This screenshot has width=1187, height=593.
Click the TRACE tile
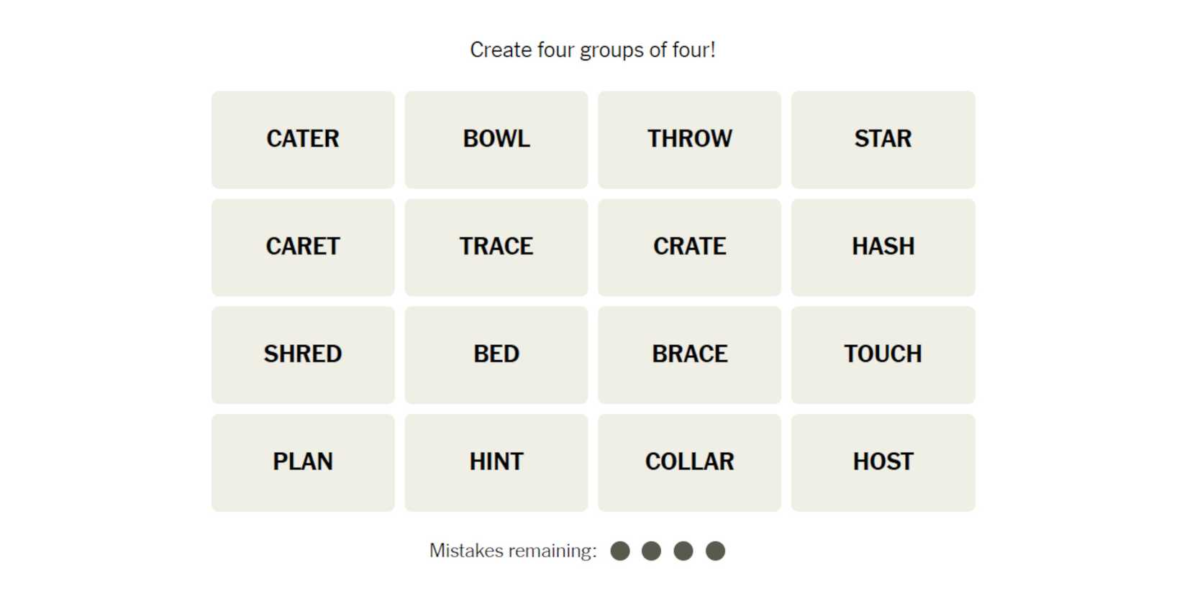(496, 247)
